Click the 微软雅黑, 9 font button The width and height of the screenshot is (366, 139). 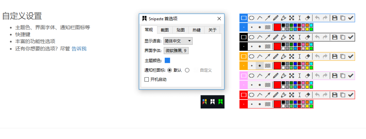[x=176, y=50]
